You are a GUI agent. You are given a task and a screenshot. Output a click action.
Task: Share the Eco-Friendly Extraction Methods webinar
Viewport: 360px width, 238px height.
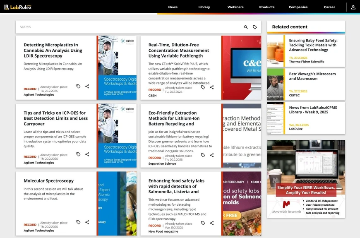coord(212,155)
